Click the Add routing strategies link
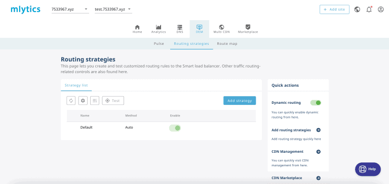 [x=291, y=130]
